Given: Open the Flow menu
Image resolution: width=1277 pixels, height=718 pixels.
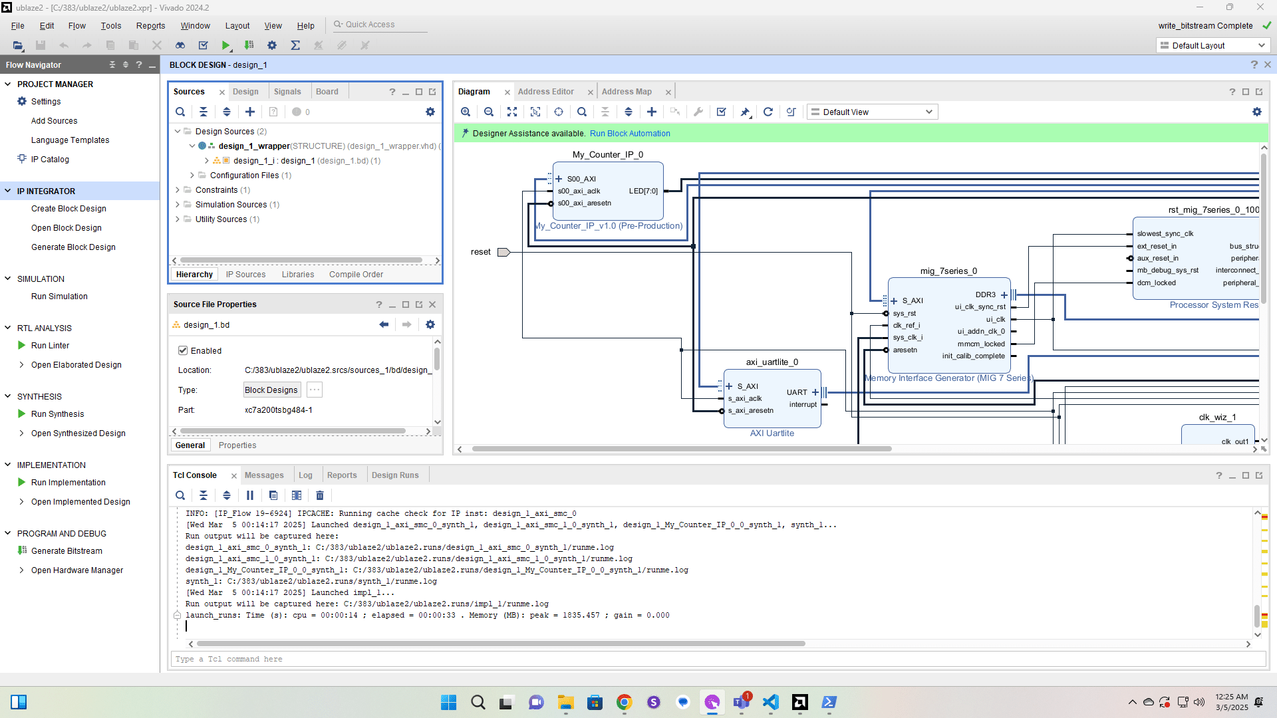Looking at the screenshot, I should pyautogui.click(x=76, y=26).
